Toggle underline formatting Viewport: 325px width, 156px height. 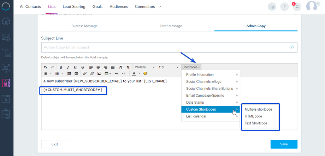(x=75, y=67)
